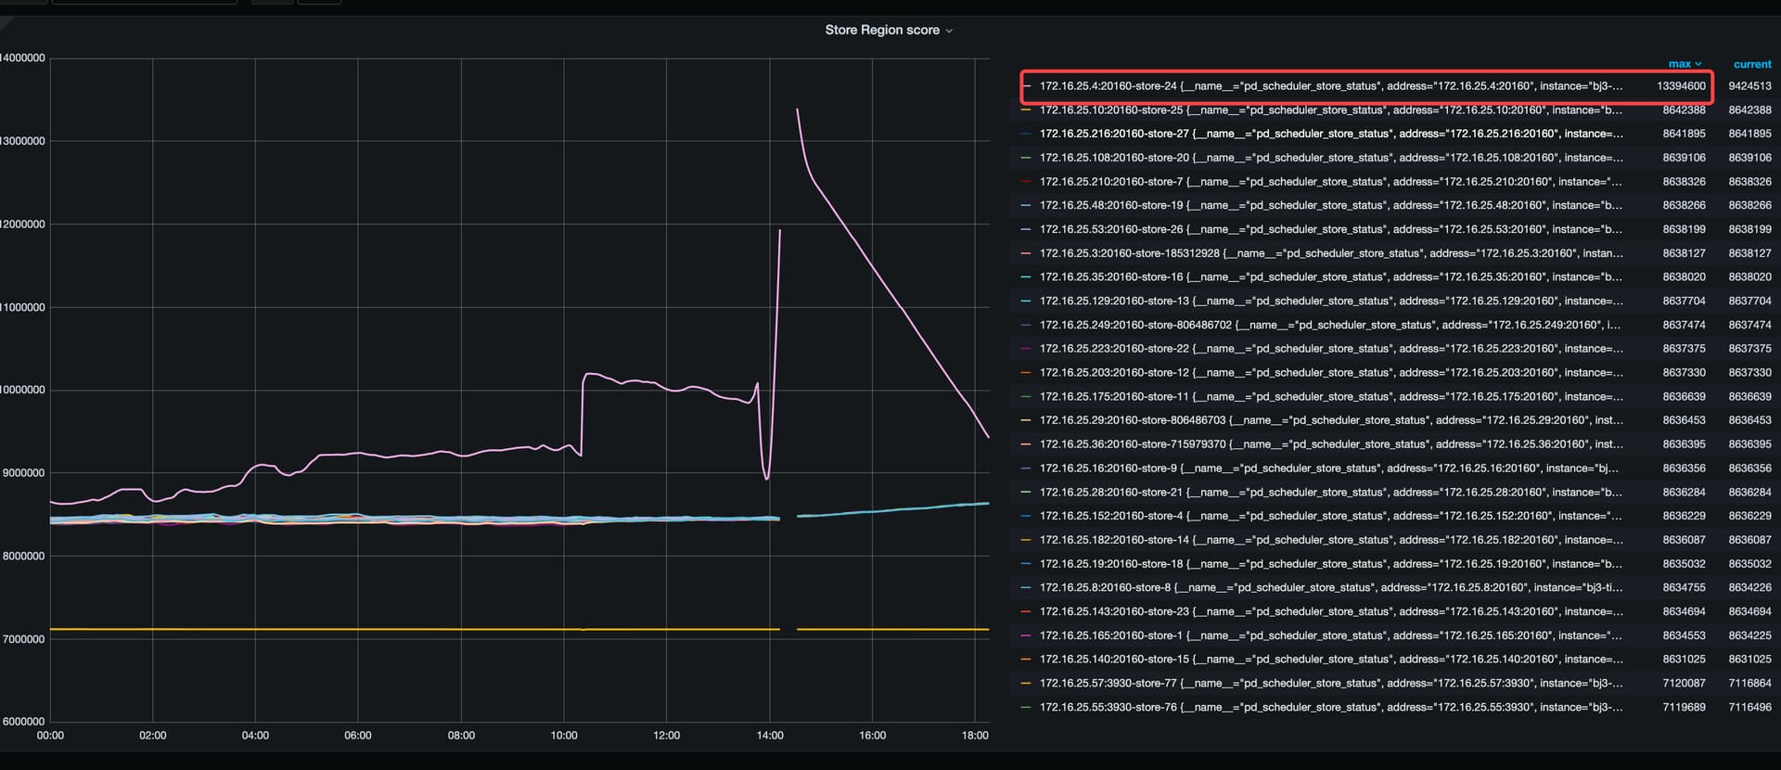Isolate the 172.16.25.48 store-19 legend series
Image resolution: width=1781 pixels, height=770 pixels.
(1329, 205)
